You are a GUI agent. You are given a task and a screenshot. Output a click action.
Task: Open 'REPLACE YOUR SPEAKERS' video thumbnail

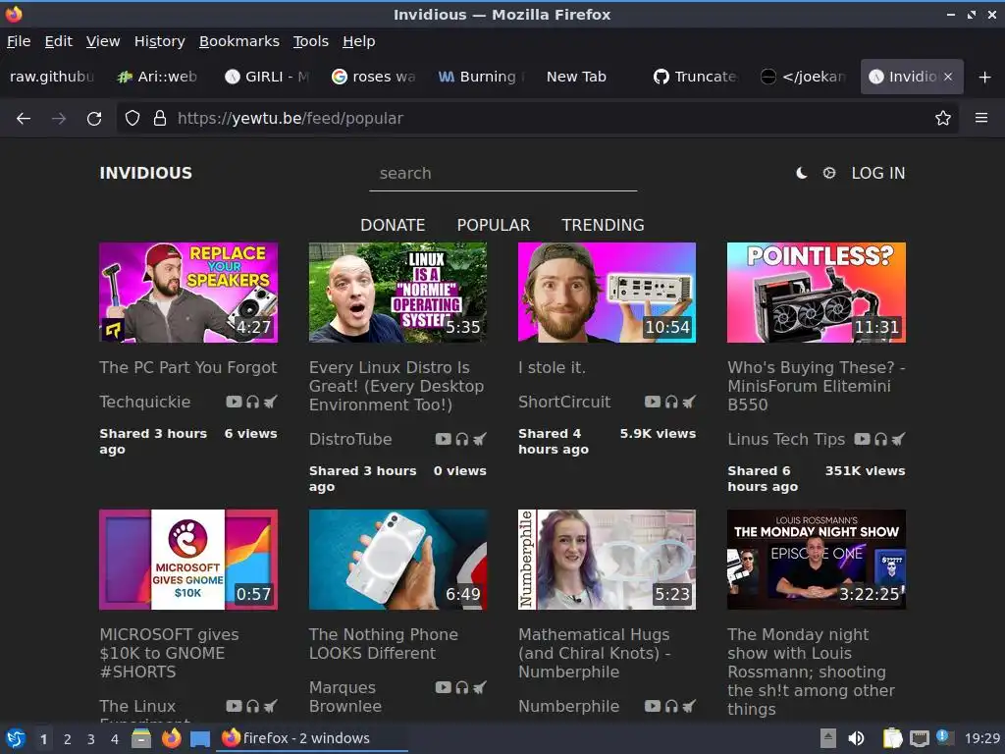tap(188, 293)
